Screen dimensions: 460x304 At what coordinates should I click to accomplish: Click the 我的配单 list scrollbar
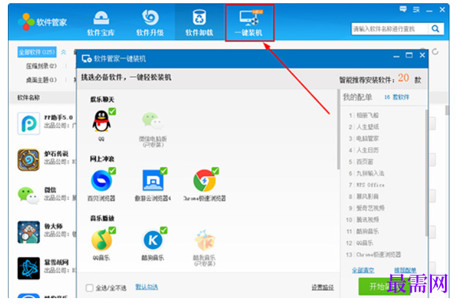point(427,173)
